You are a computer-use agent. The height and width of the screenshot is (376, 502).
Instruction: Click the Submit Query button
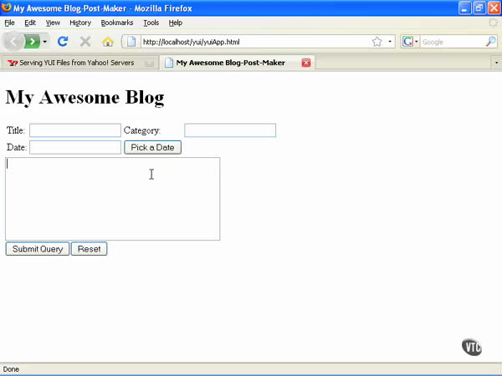coord(38,249)
